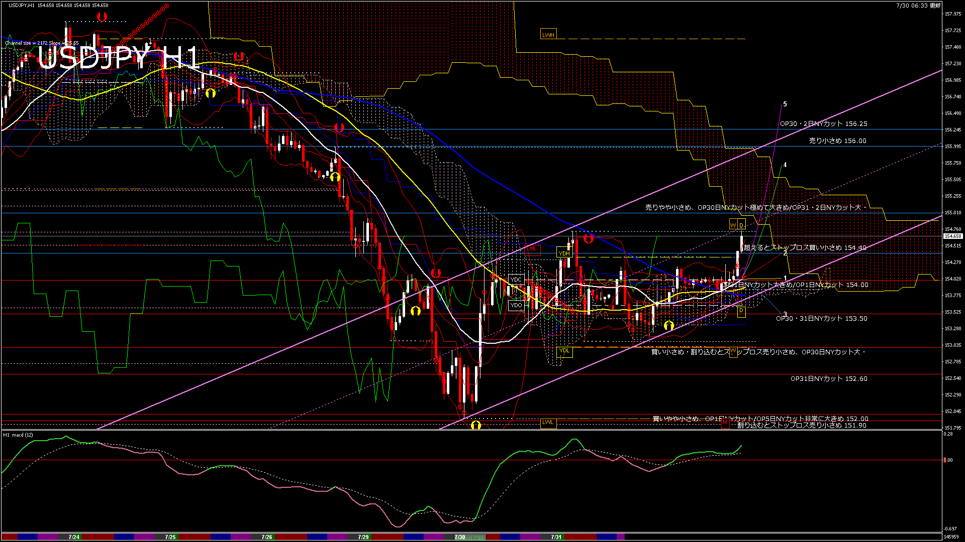
Task: Click the W box beside D above latest candle
Action: tap(733, 225)
